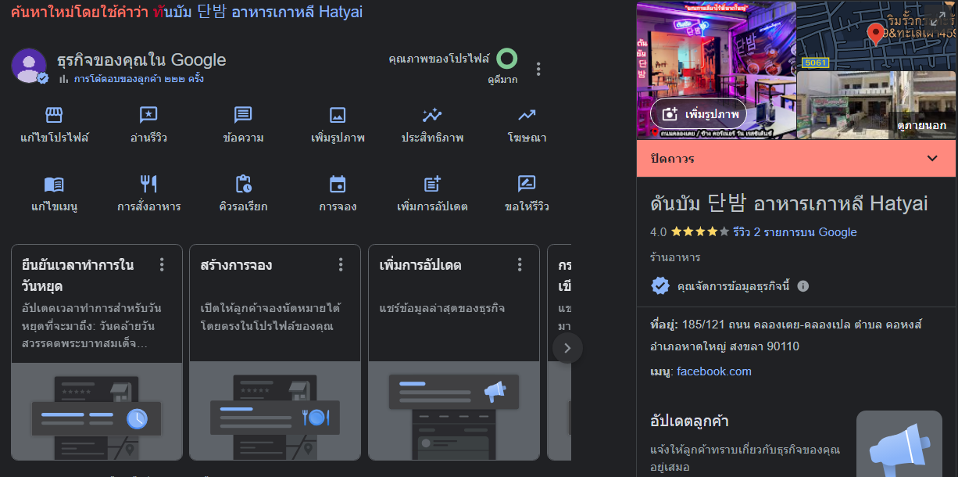Show next cards with the carousel arrow

point(567,348)
